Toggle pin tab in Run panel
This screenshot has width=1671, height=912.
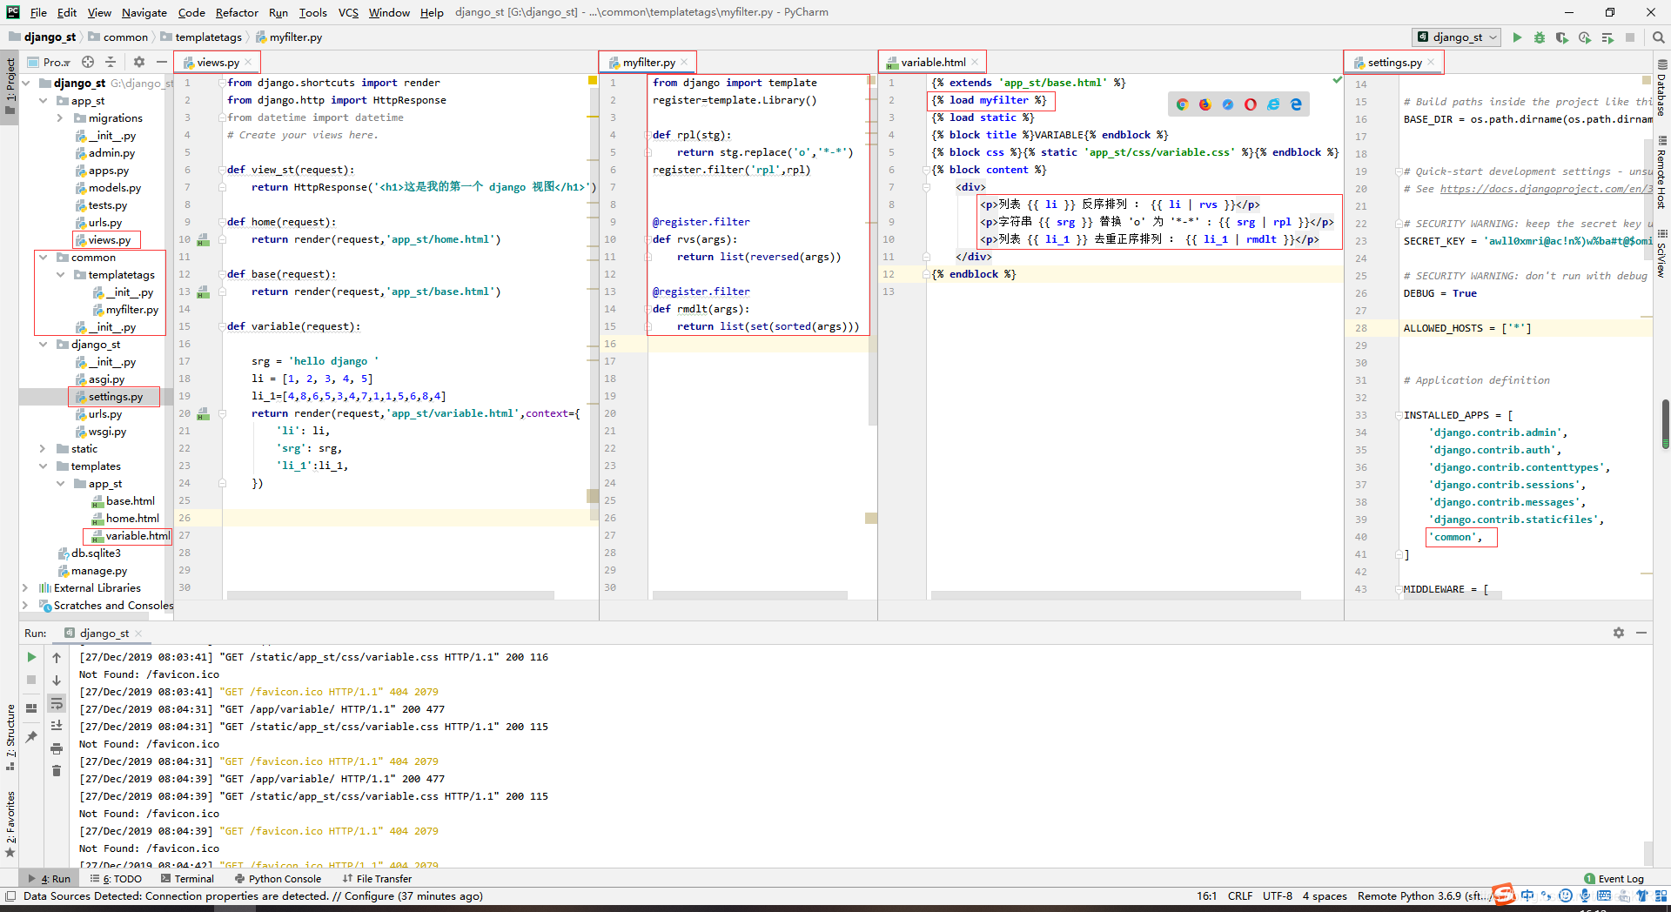31,736
